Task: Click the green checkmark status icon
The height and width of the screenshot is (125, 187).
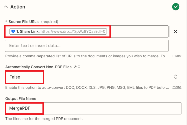Action: (176, 7)
